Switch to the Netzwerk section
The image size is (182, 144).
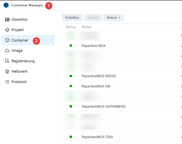tap(20, 71)
